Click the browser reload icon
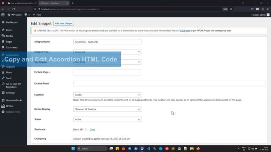Viewport: 271px width, 152px height. tap(14, 9)
